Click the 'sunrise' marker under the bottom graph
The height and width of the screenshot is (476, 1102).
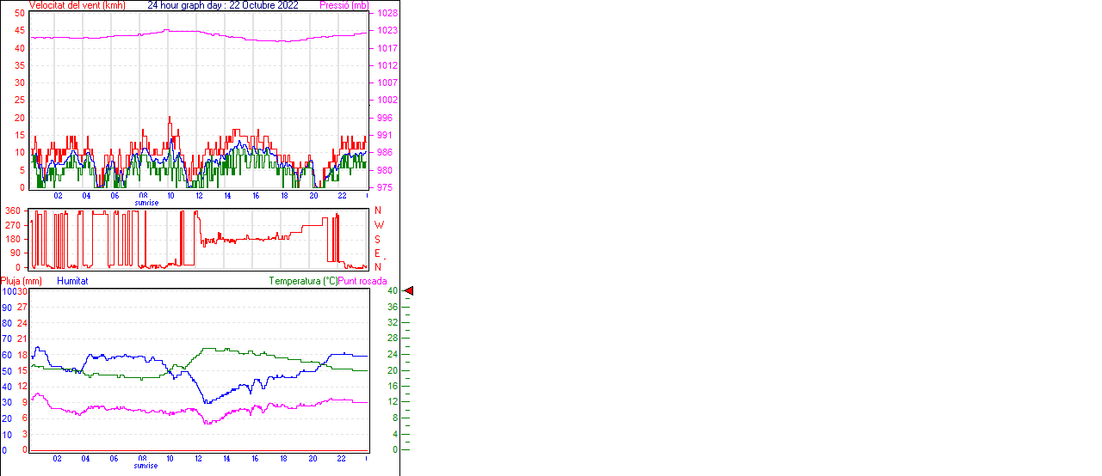(145, 466)
